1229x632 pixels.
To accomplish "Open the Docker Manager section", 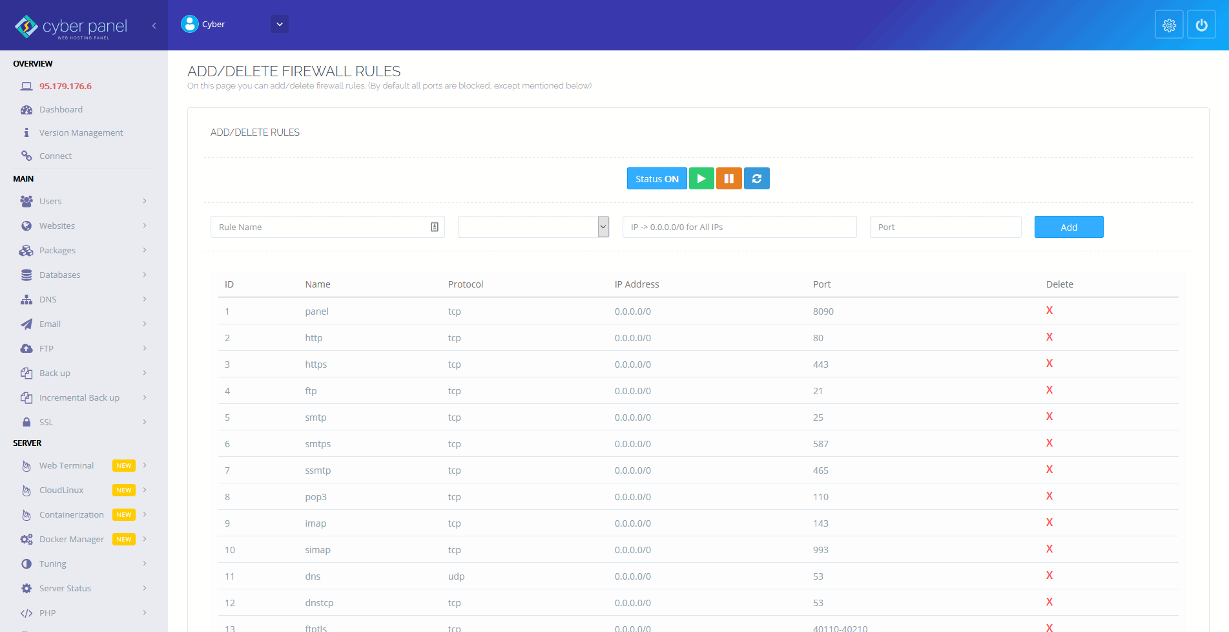I will click(x=71, y=539).
